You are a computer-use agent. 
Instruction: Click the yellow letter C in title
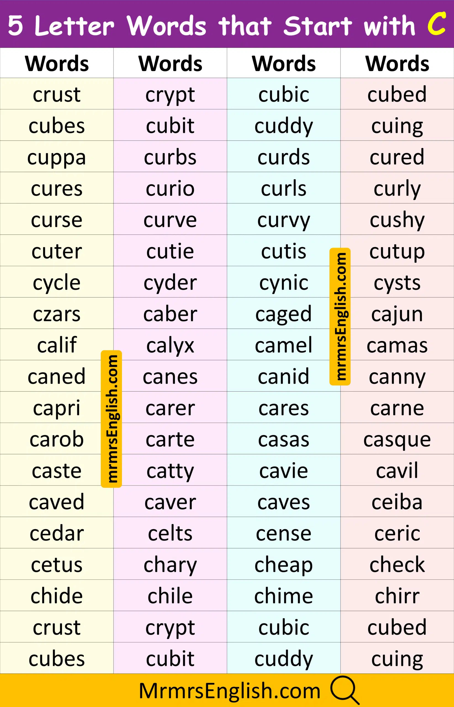(x=436, y=24)
